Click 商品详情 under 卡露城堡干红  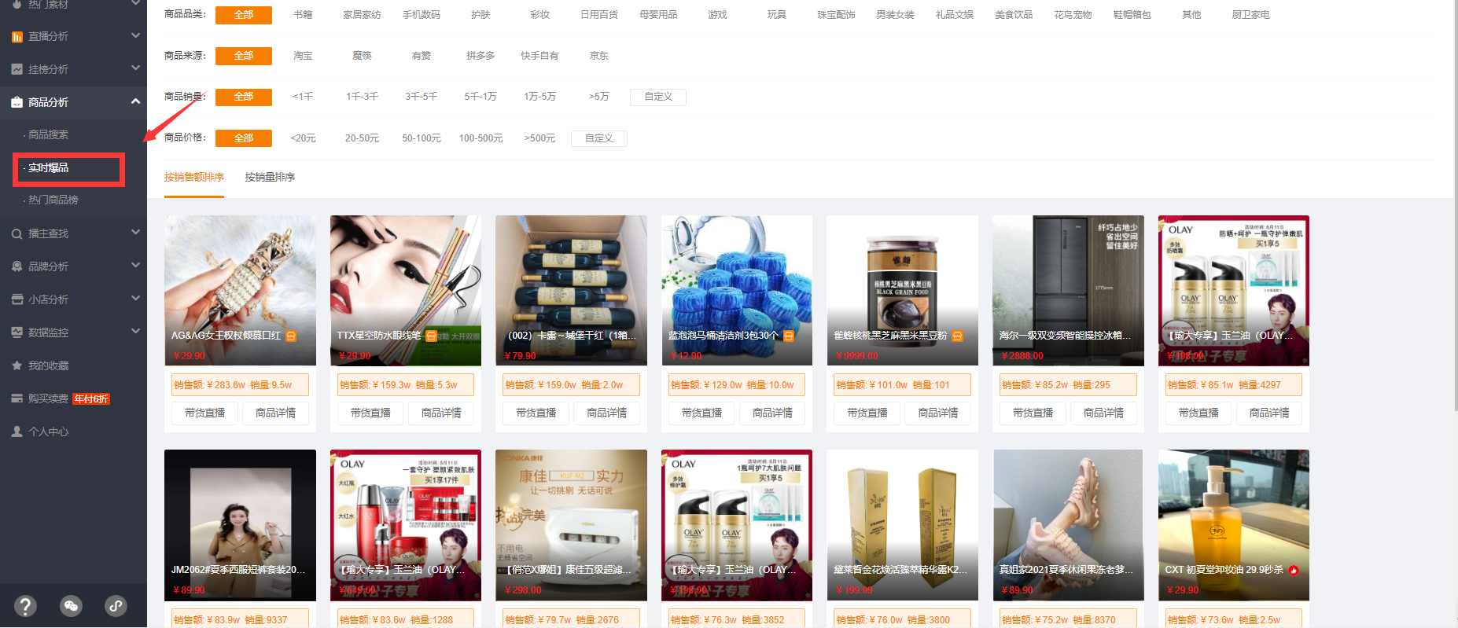[x=607, y=413]
